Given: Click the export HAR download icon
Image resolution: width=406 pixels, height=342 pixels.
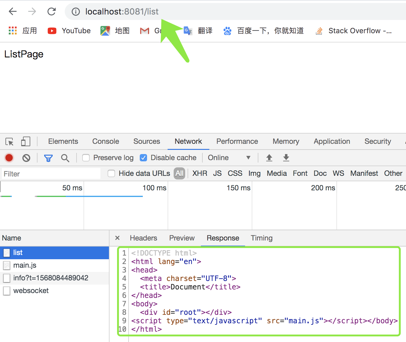Looking at the screenshot, I should pyautogui.click(x=286, y=158).
